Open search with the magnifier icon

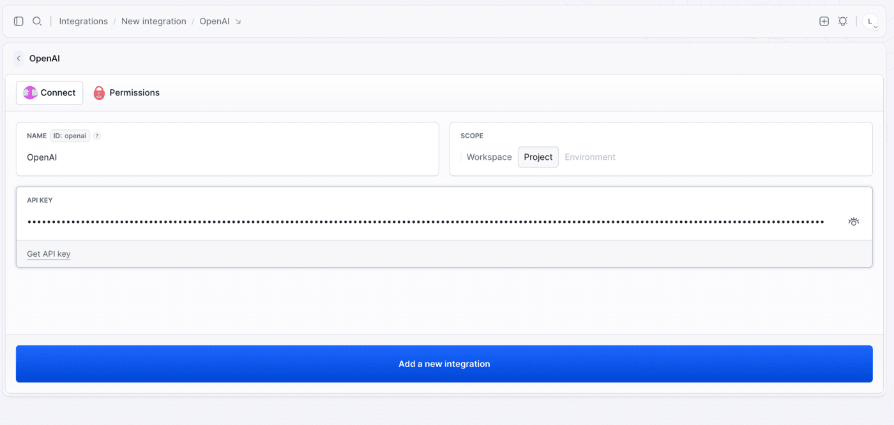coord(37,21)
